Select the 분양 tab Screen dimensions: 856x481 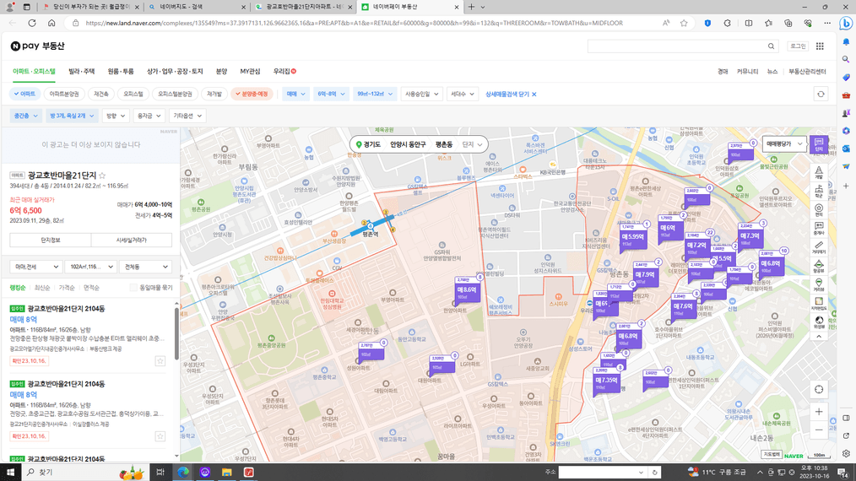pyautogui.click(x=221, y=72)
